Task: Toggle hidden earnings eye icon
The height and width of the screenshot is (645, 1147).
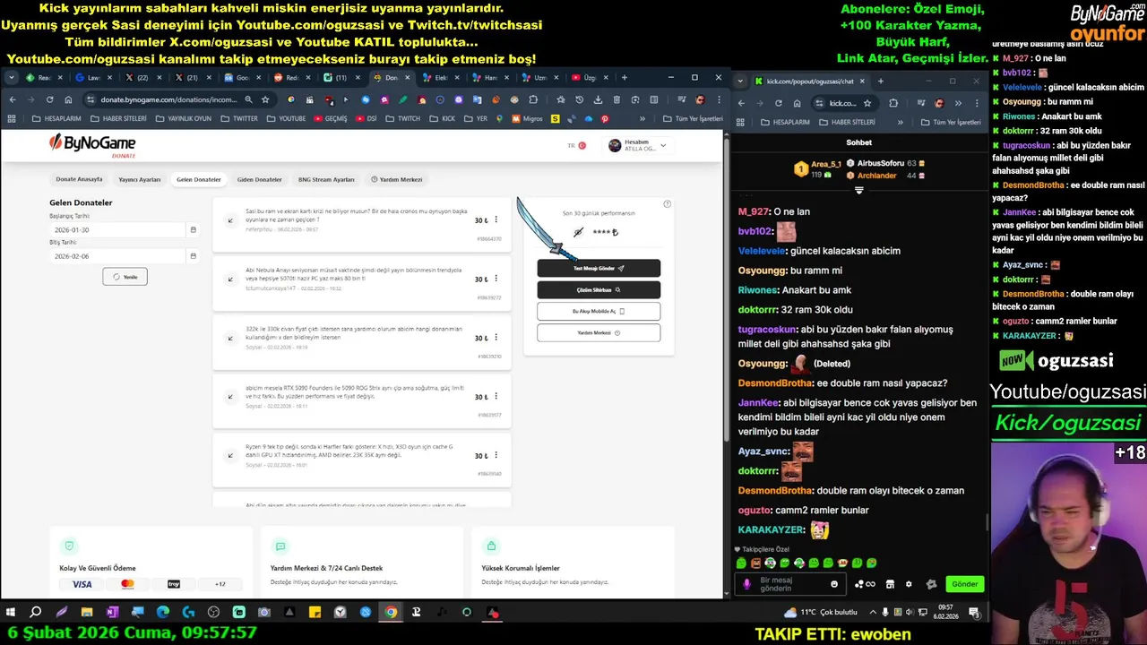Action: pyautogui.click(x=578, y=232)
